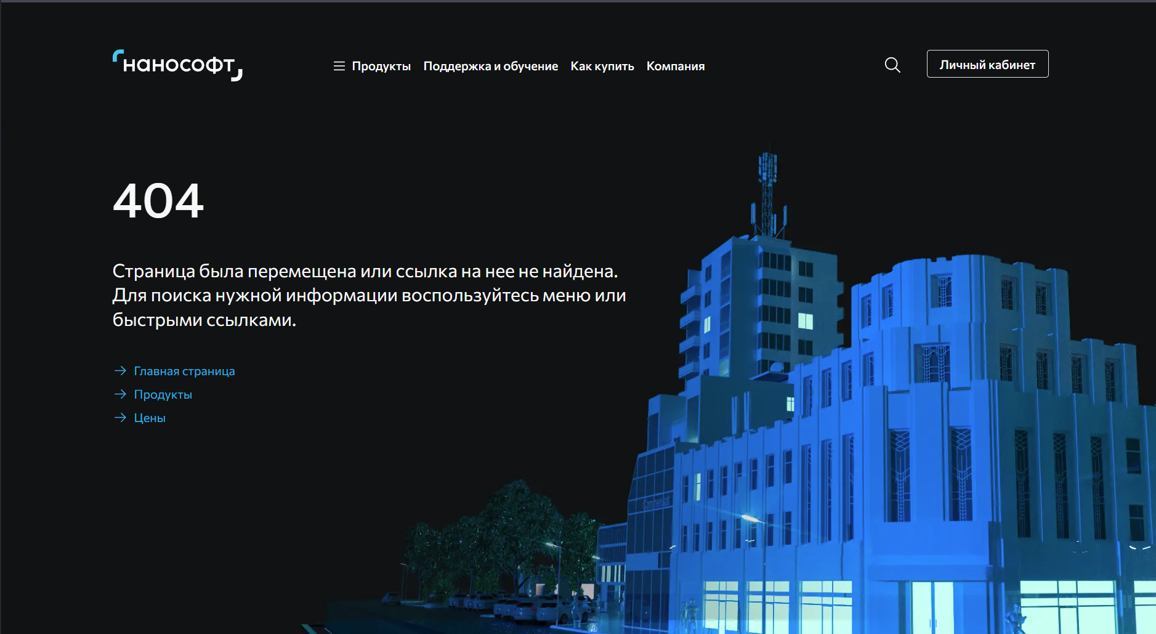Screen dimensions: 1156x634
Task: Click the large 404 heading
Action: point(158,201)
